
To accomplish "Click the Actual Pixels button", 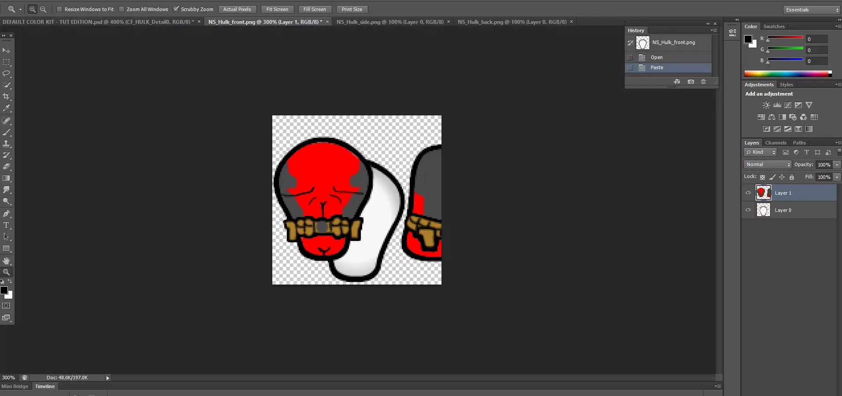I will point(237,9).
